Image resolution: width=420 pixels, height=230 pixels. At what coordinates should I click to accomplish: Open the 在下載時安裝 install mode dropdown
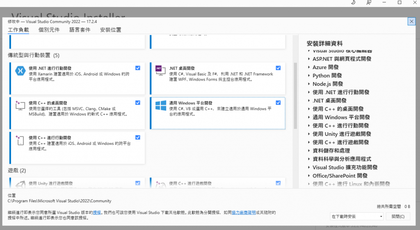(356, 216)
